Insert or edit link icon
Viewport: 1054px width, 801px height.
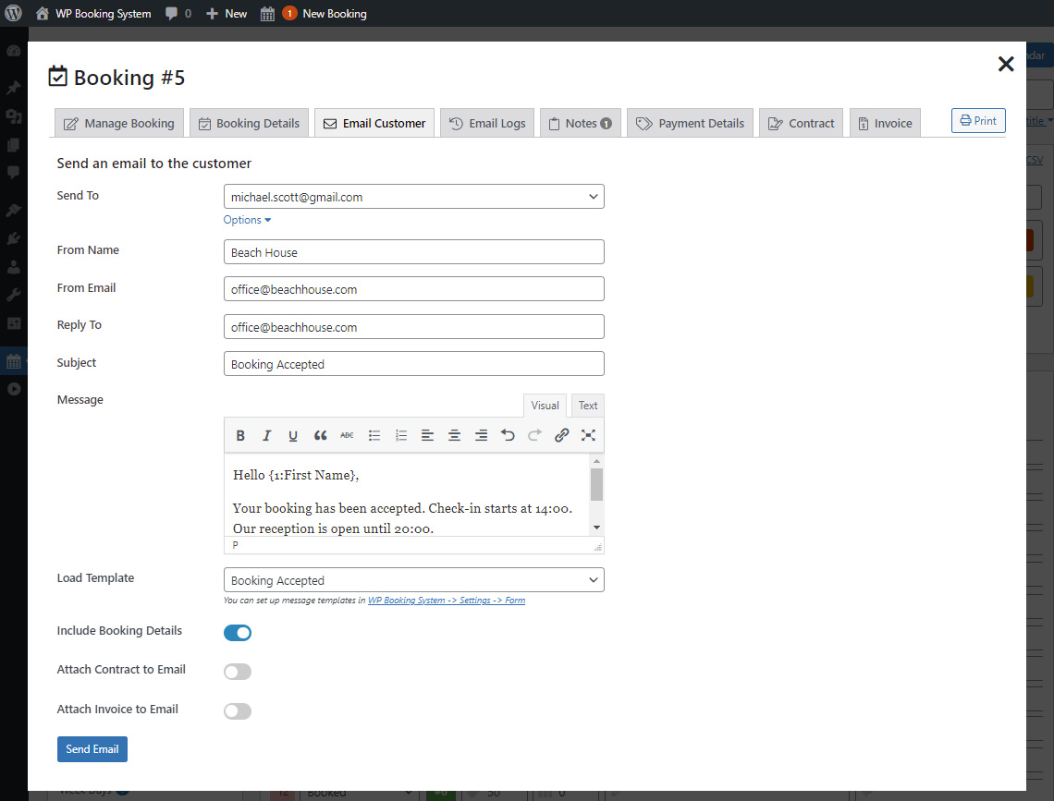coord(561,436)
